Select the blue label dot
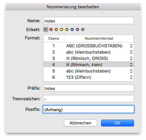Image resolution: width=146 pixels, height=140 pixels. (x=72, y=29)
